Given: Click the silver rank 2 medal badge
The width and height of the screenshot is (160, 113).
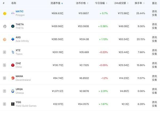Looking at the screenshot, I should point(5,26).
